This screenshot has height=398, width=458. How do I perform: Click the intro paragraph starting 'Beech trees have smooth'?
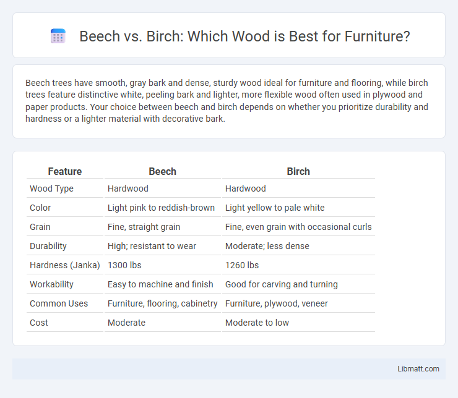pyautogui.click(x=227, y=101)
